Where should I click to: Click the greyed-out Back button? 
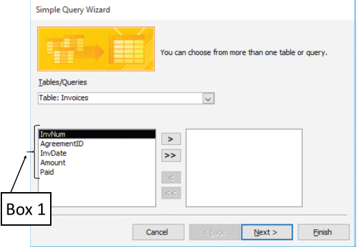pos(215,232)
